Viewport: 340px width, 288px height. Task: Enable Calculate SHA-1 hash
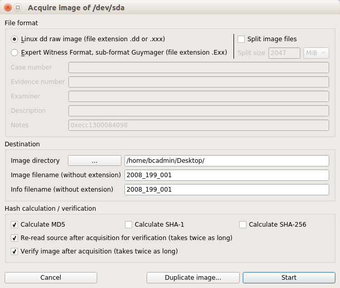point(129,225)
